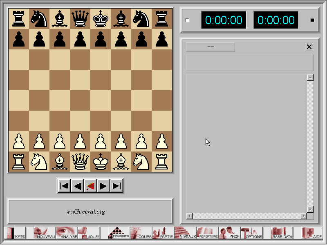Select the black rook on a8
327x245 pixels.
tap(19, 19)
